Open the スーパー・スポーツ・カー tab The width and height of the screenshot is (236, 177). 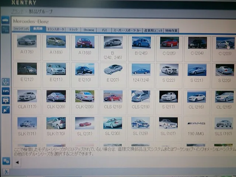127,30
